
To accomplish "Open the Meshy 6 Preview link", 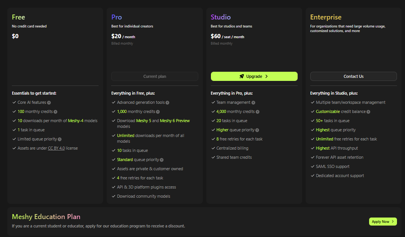I will pos(175,121).
